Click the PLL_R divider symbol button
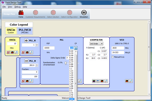This screenshot has width=152, height=101. coord(26,40)
